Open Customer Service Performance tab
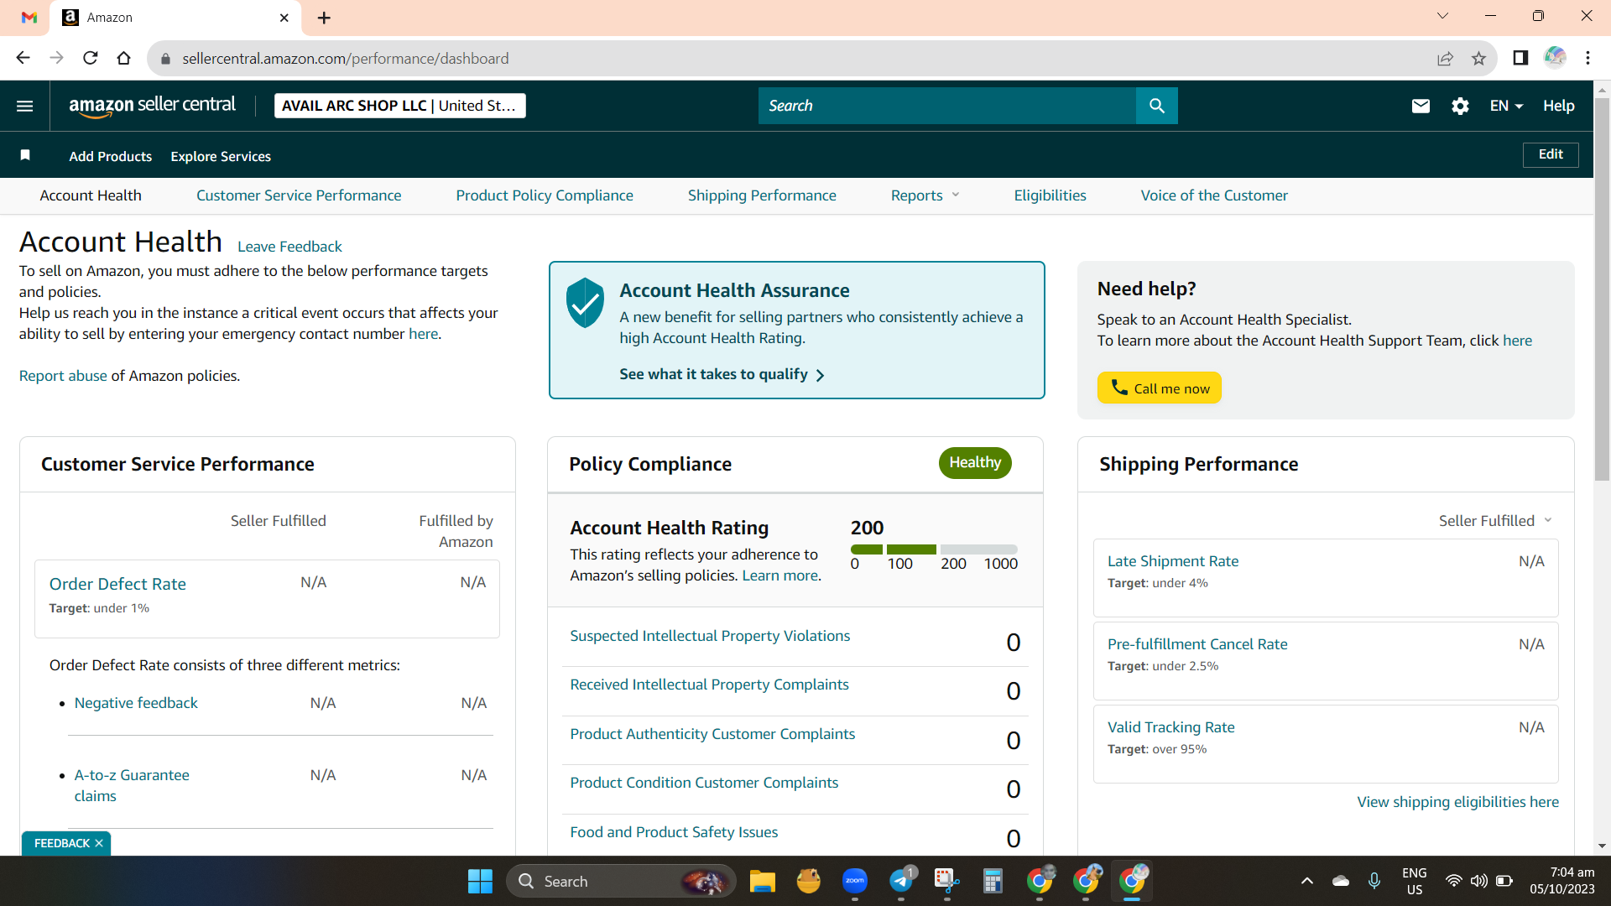This screenshot has height=906, width=1611. point(299,195)
